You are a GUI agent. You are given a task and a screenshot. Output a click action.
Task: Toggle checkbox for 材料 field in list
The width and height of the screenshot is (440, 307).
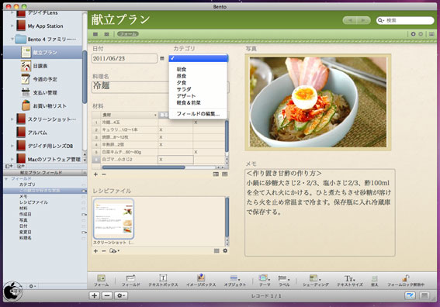coord(84,209)
